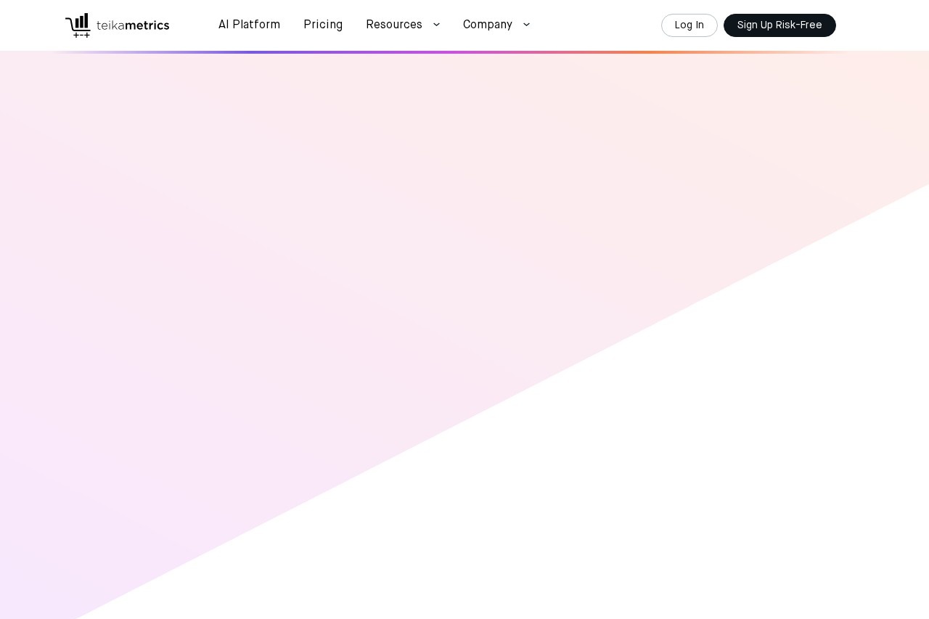Expand the Company dropdown arrow
This screenshot has height=619, width=929.
pos(526,25)
